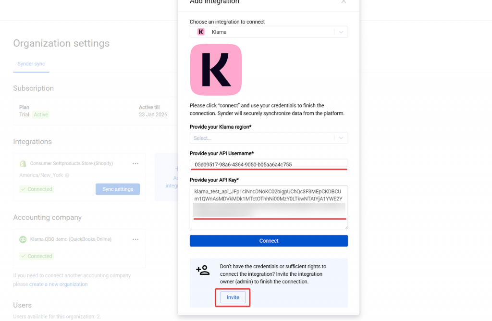Open three-dot menu for Consumer Softproducts Store
The image size is (492, 321).
point(135,163)
